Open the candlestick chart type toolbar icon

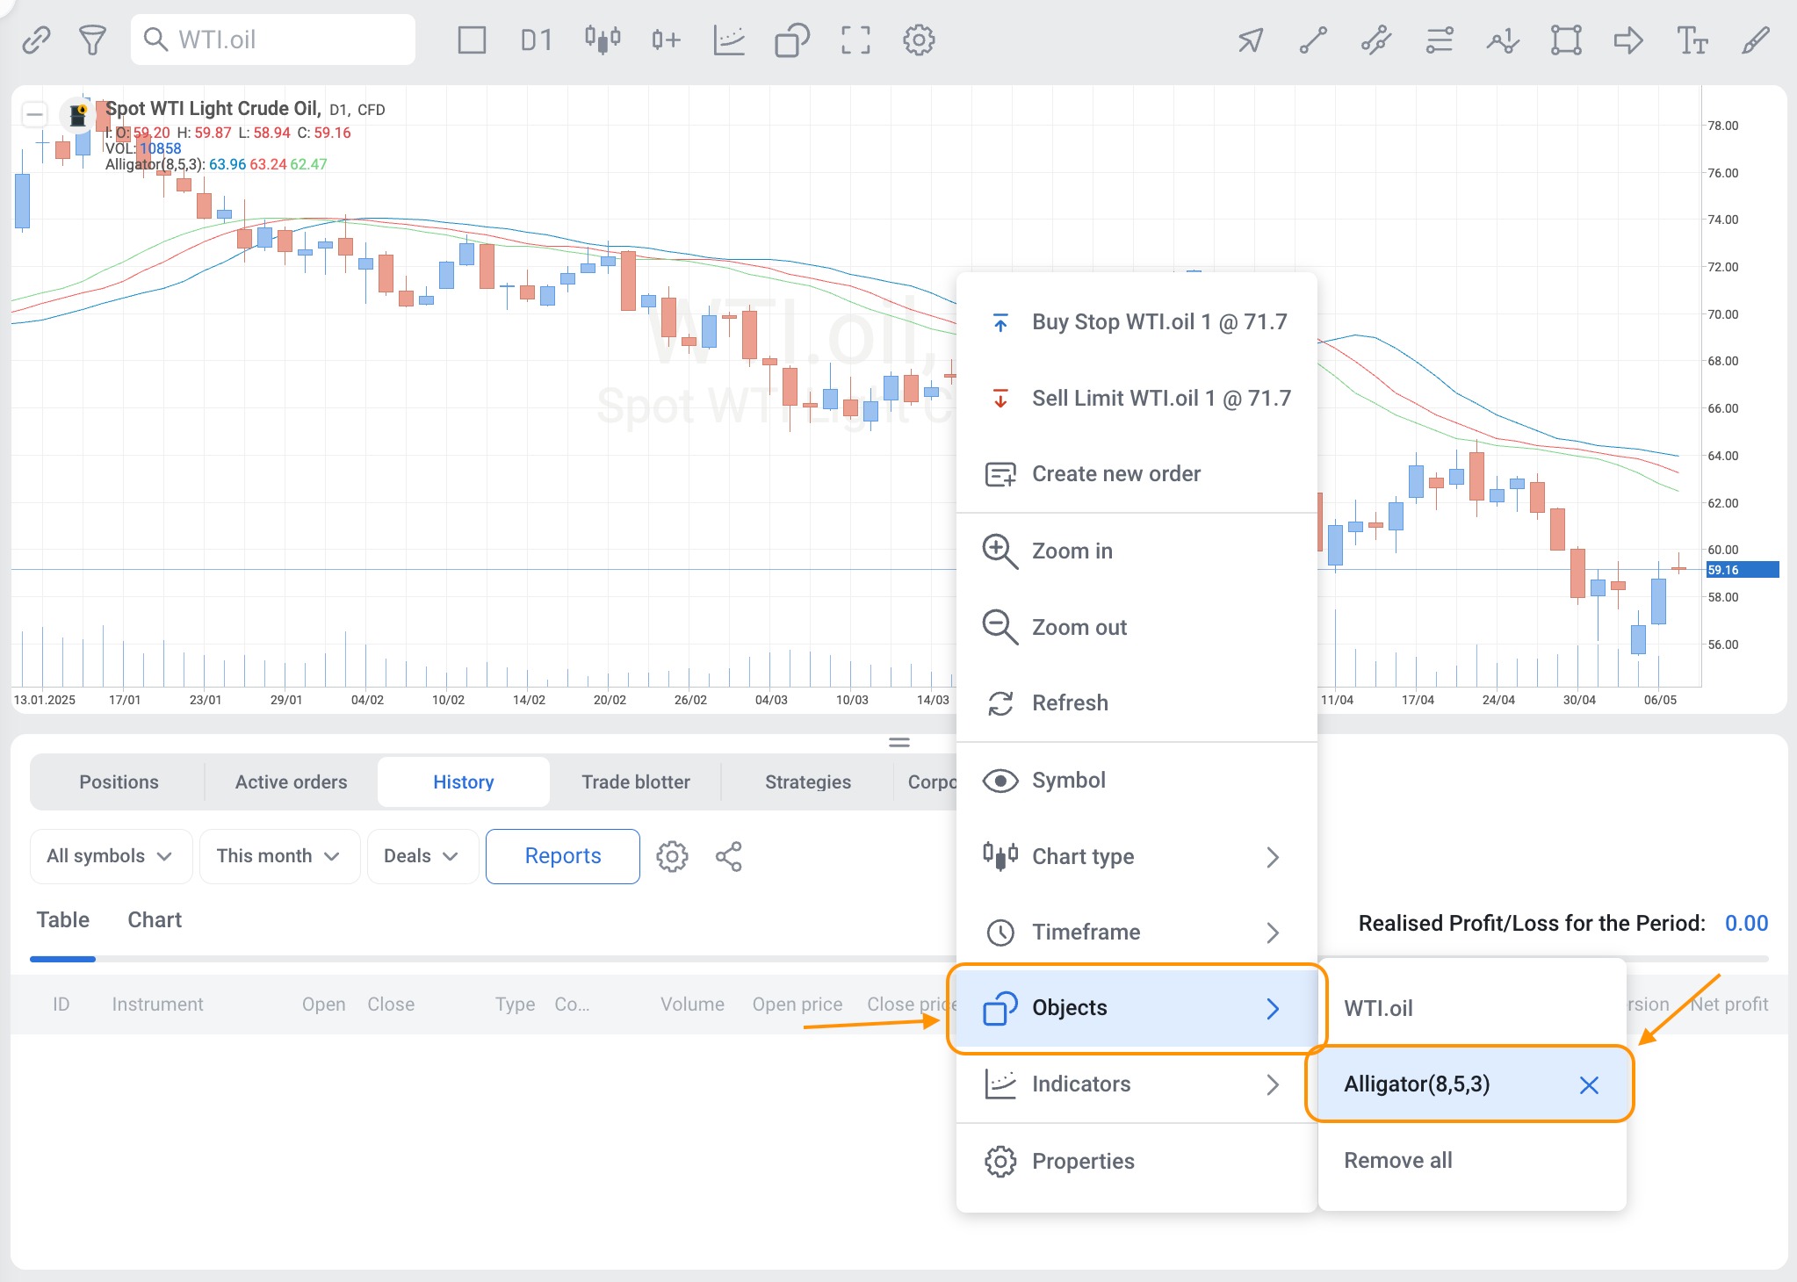[603, 40]
